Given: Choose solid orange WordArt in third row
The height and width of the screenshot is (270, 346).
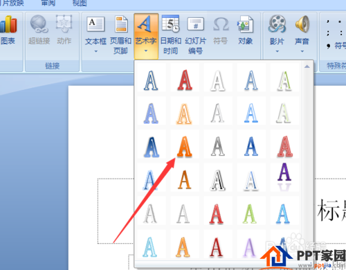Looking at the screenshot, I should 185,147.
